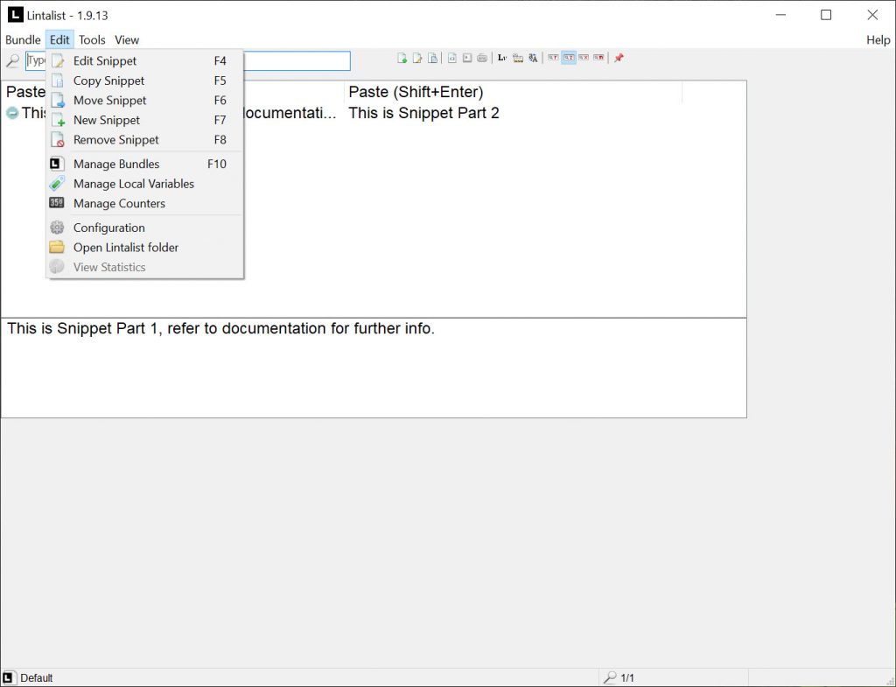Close the Lintalist window

point(872,15)
